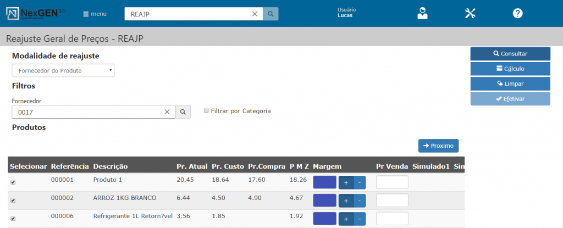
Task: Open the tools wrench icon
Action: (x=470, y=14)
